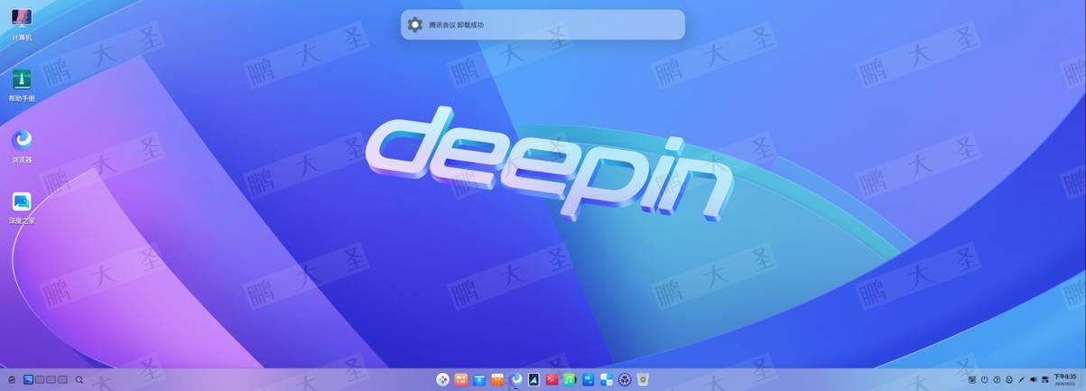This screenshot has width=1086, height=391.
Task: Click the dock settings icon at taskbar far left
Action: tap(12, 380)
